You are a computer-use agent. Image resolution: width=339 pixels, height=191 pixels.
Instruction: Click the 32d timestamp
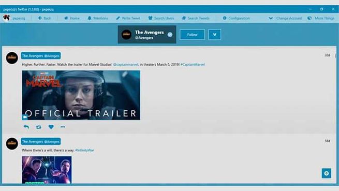click(x=327, y=55)
